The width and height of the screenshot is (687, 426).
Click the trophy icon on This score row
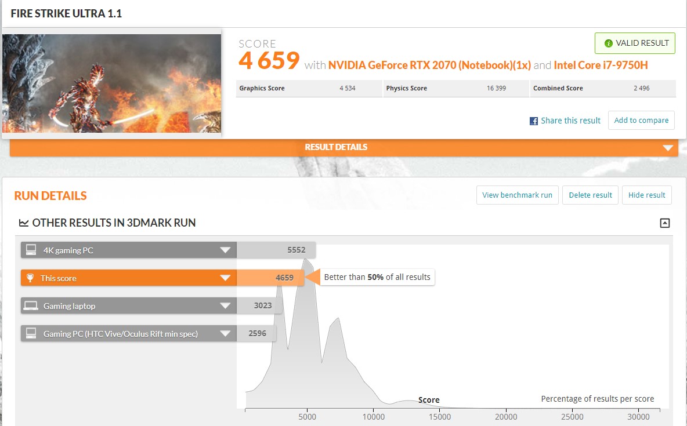(x=30, y=278)
